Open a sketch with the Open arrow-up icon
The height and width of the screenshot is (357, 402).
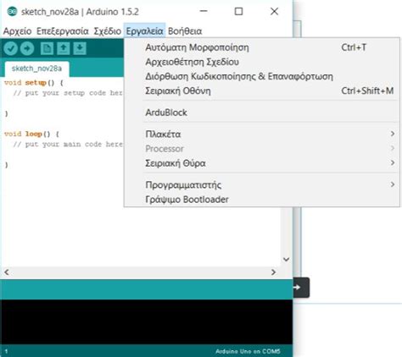(x=64, y=48)
